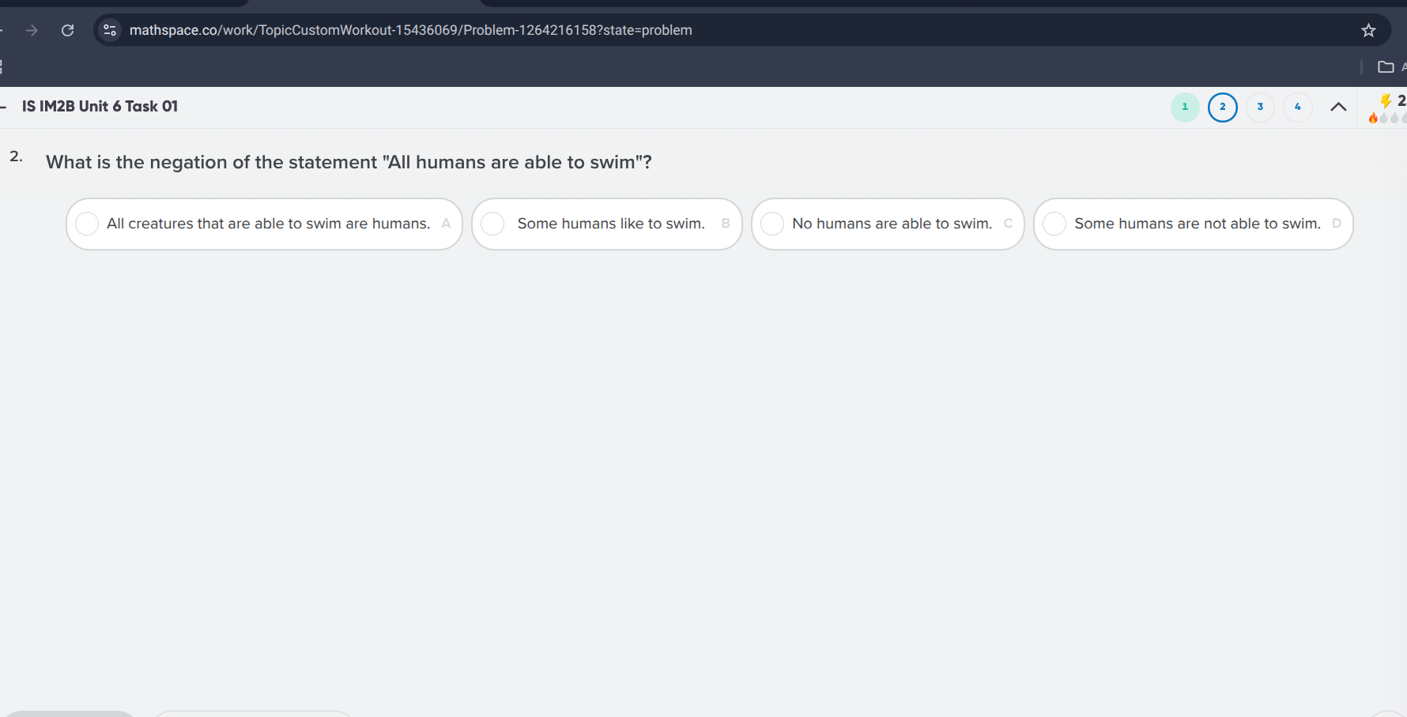Reload the Mathspace page
Image resolution: width=1407 pixels, height=717 pixels.
pos(68,30)
